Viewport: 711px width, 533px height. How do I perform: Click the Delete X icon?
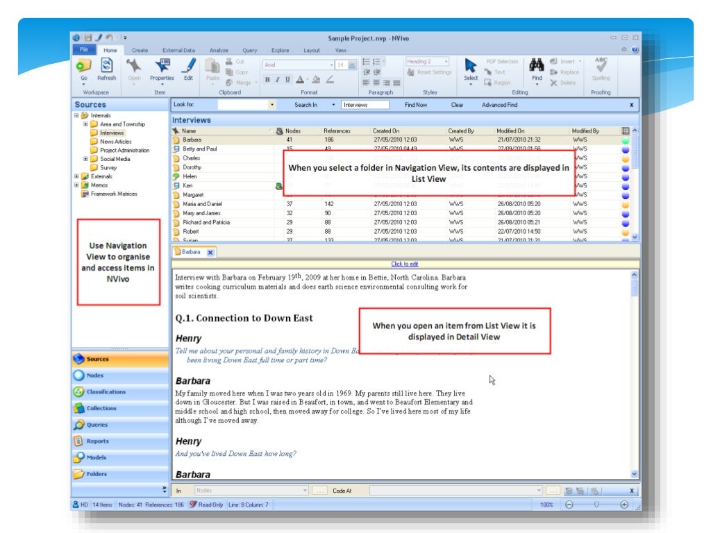[553, 83]
